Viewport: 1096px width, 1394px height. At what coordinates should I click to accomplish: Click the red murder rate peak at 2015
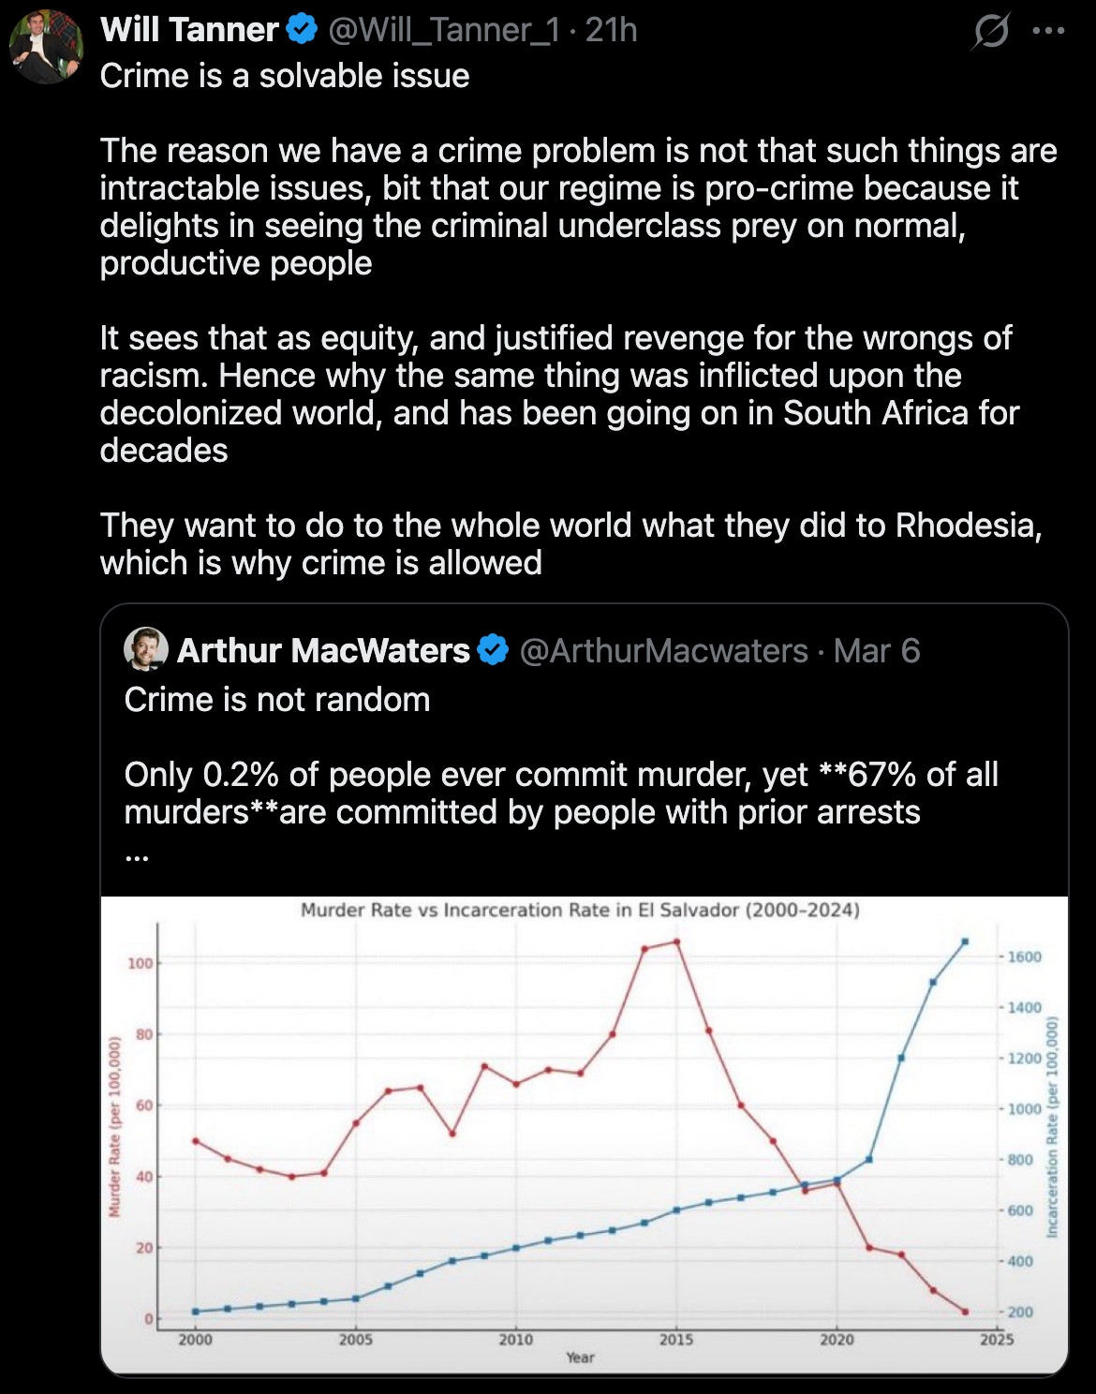[676, 942]
